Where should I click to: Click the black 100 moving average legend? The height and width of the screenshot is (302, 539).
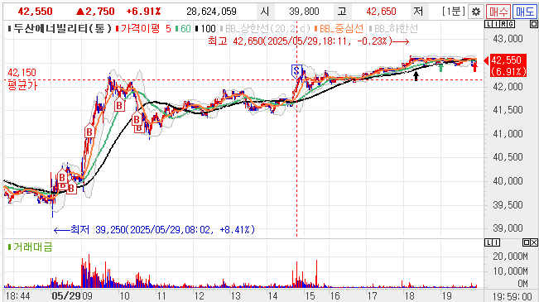(205, 28)
